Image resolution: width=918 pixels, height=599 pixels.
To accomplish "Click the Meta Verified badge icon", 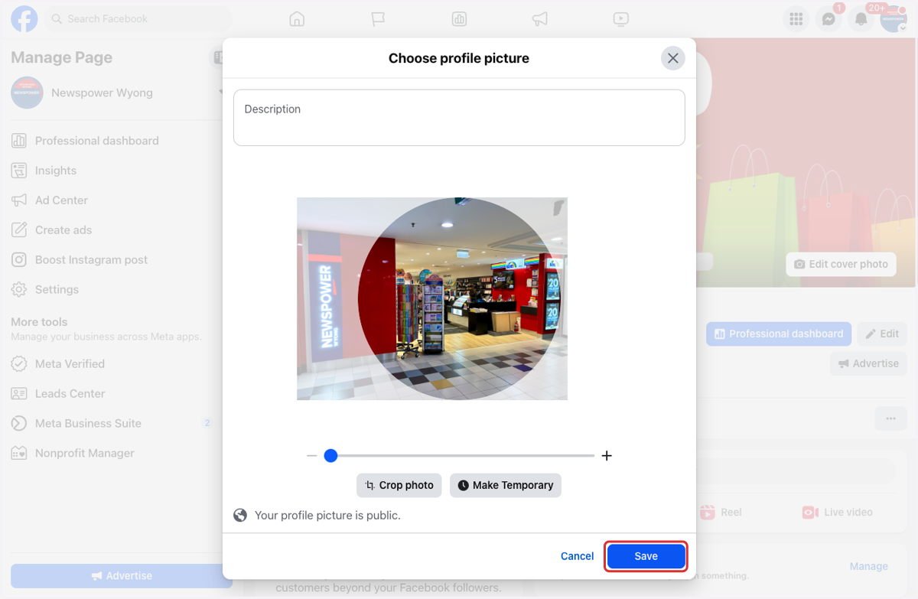I will [19, 364].
